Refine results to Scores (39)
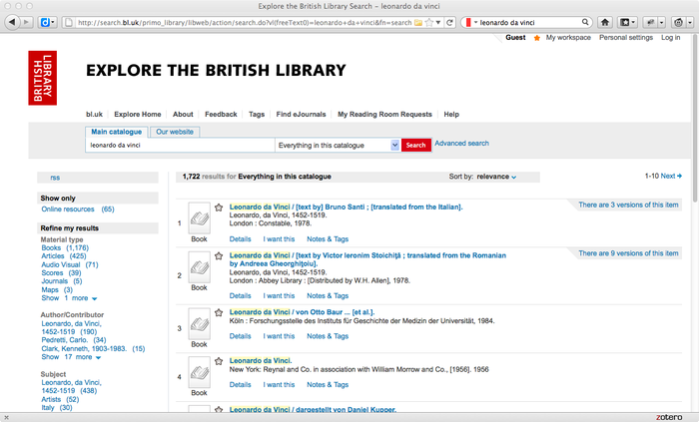Viewport: 699px width, 422px height. [x=61, y=273]
